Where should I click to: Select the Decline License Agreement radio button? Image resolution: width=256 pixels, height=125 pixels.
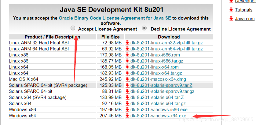[x=144, y=28]
